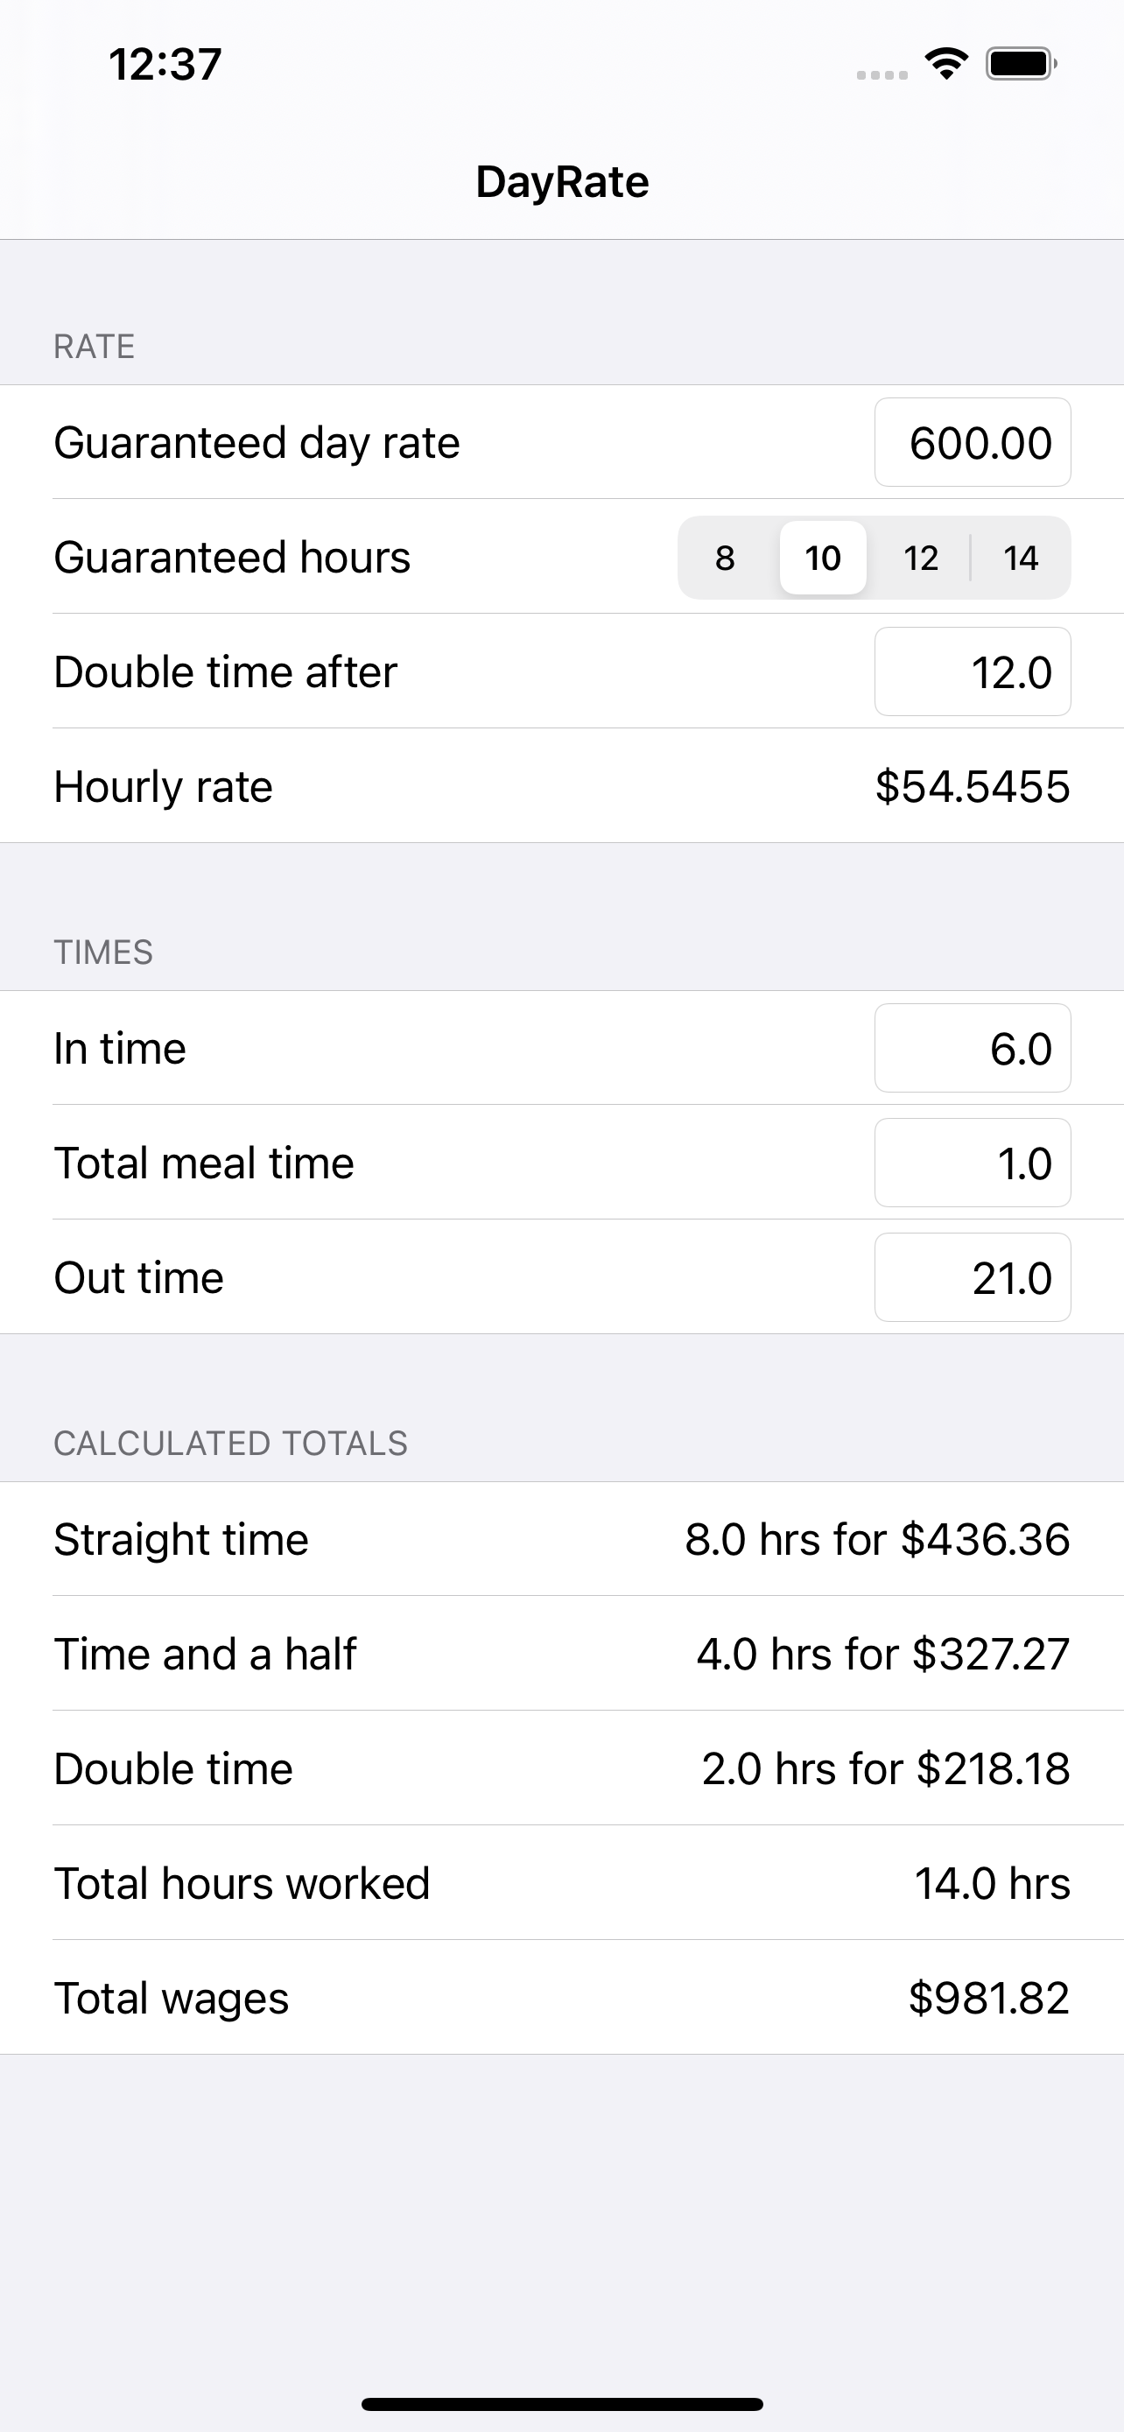The width and height of the screenshot is (1124, 2432).
Task: Select 8 guaranteed hours segment
Action: 725,558
